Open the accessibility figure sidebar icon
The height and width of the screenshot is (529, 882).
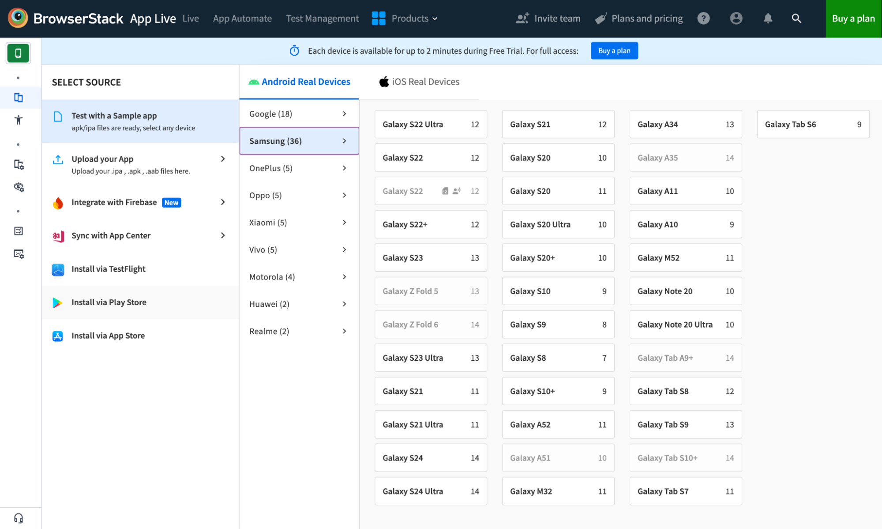tap(19, 120)
